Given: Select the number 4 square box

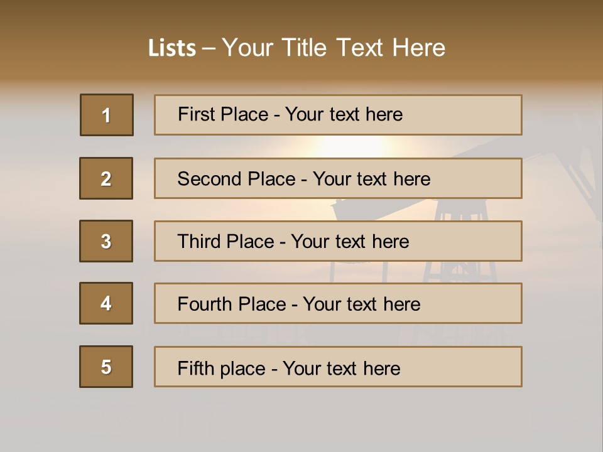Looking at the screenshot, I should [106, 303].
